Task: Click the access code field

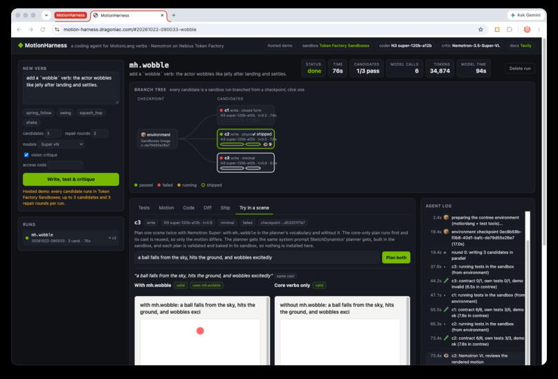Action: pyautogui.click(x=66, y=165)
